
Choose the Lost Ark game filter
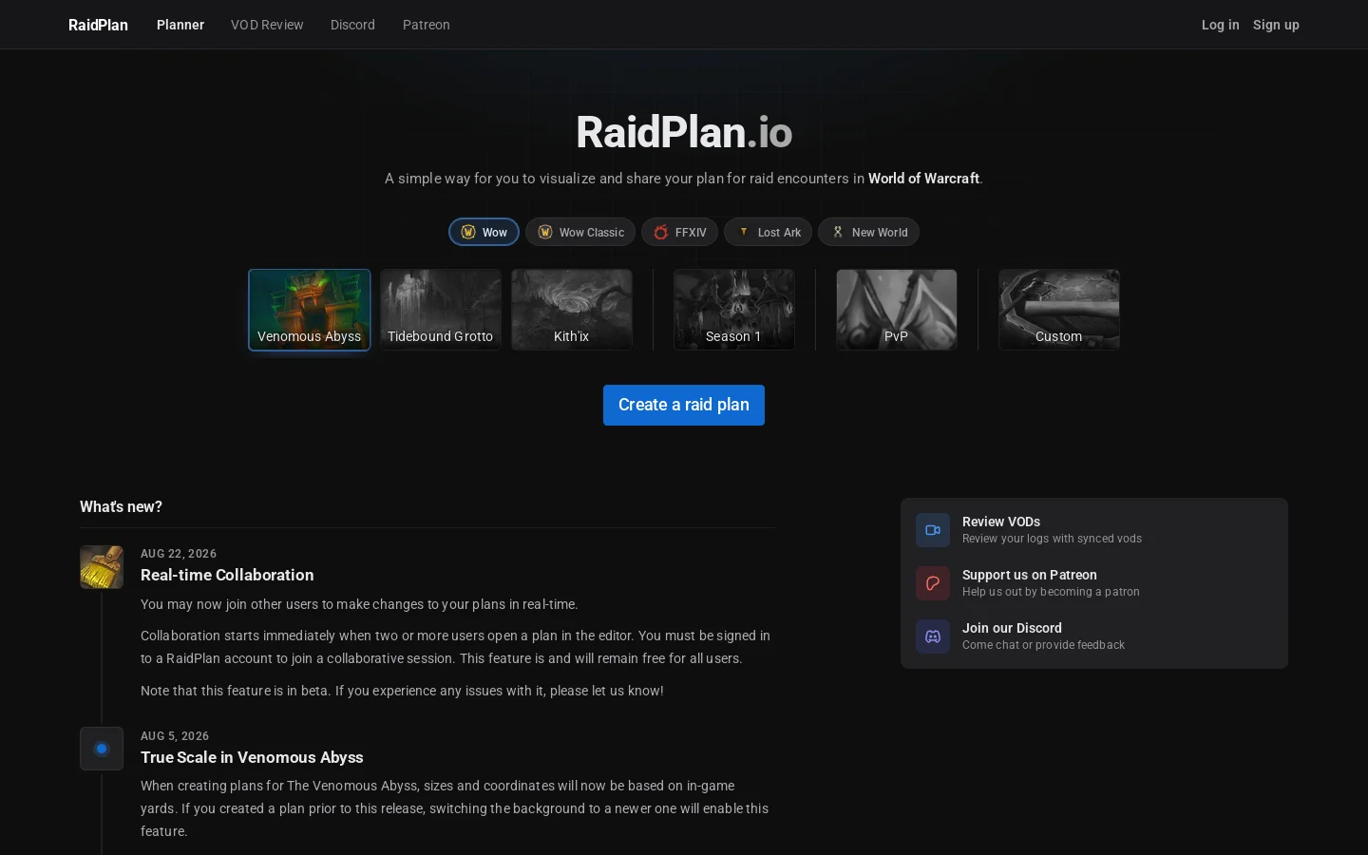click(768, 232)
